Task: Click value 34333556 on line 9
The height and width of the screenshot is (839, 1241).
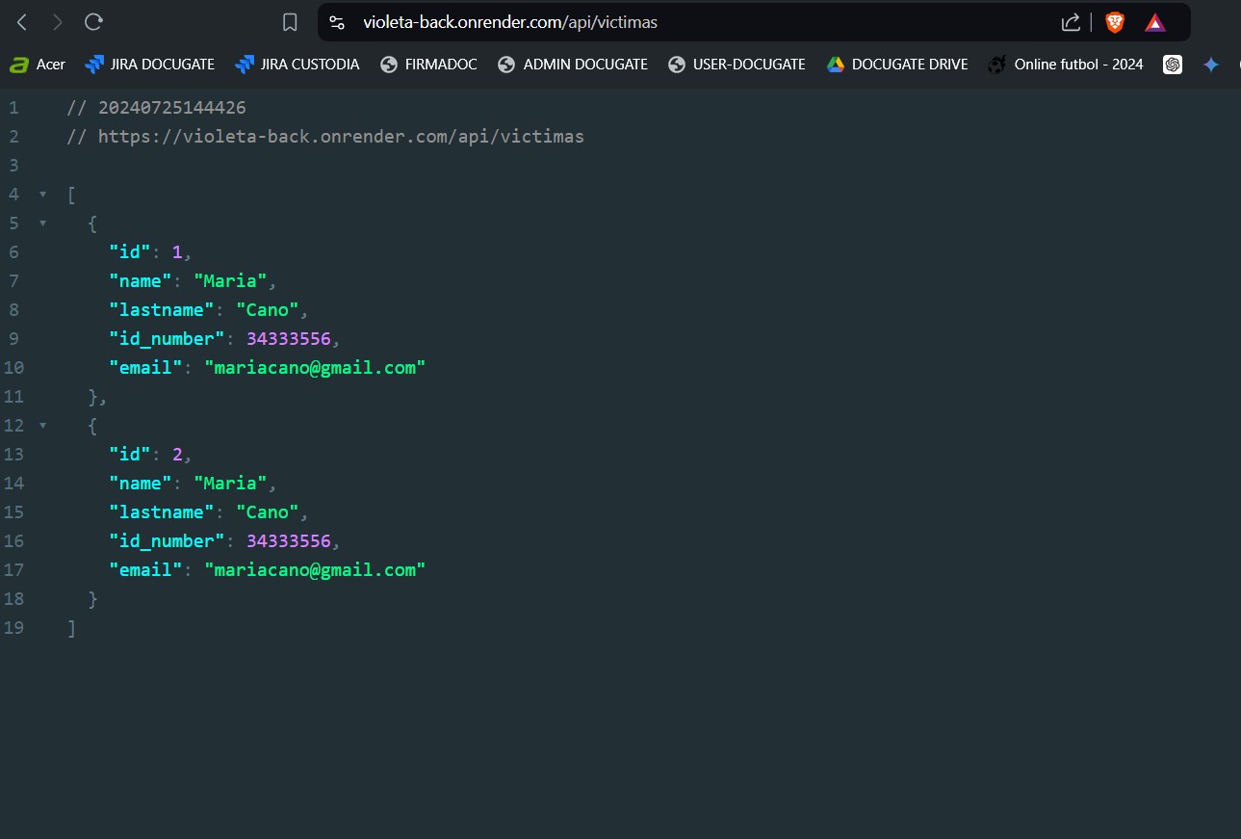Action: coord(288,339)
